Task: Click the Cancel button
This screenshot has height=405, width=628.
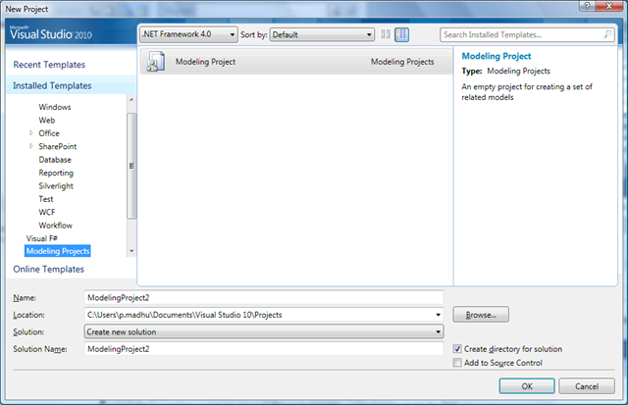Action: 587,386
